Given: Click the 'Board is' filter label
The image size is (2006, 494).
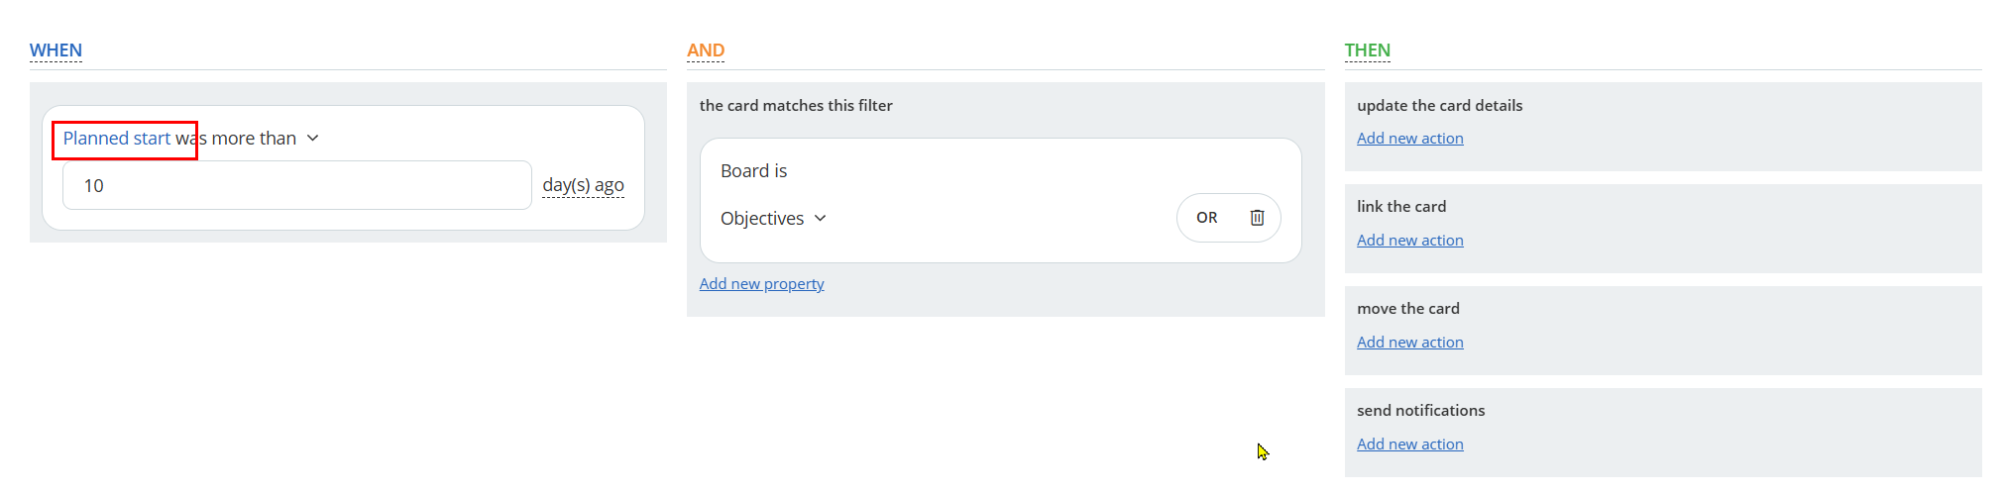Looking at the screenshot, I should point(753,171).
